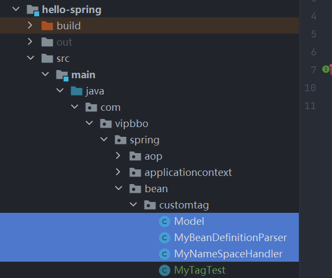Click the MyTagTest class icon
This screenshot has height=278, width=332.
[164, 270]
